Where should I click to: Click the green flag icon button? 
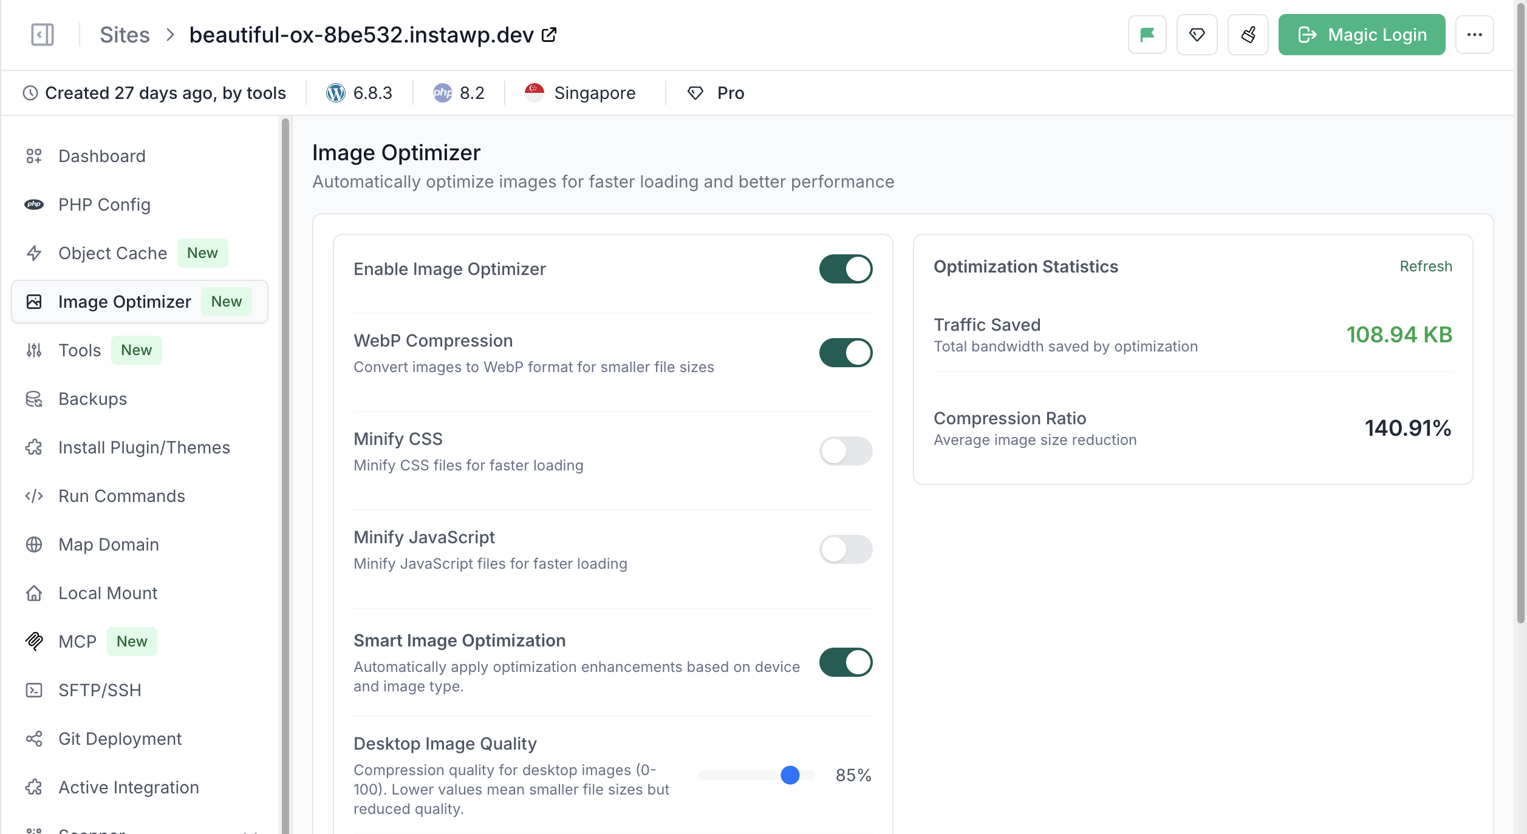[1147, 35]
